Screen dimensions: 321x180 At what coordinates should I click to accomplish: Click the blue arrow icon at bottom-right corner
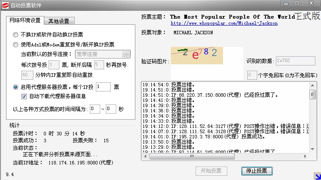click(x=318, y=177)
